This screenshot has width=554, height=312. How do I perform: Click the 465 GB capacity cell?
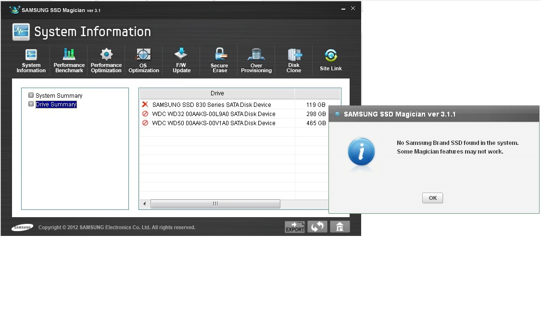tap(316, 123)
